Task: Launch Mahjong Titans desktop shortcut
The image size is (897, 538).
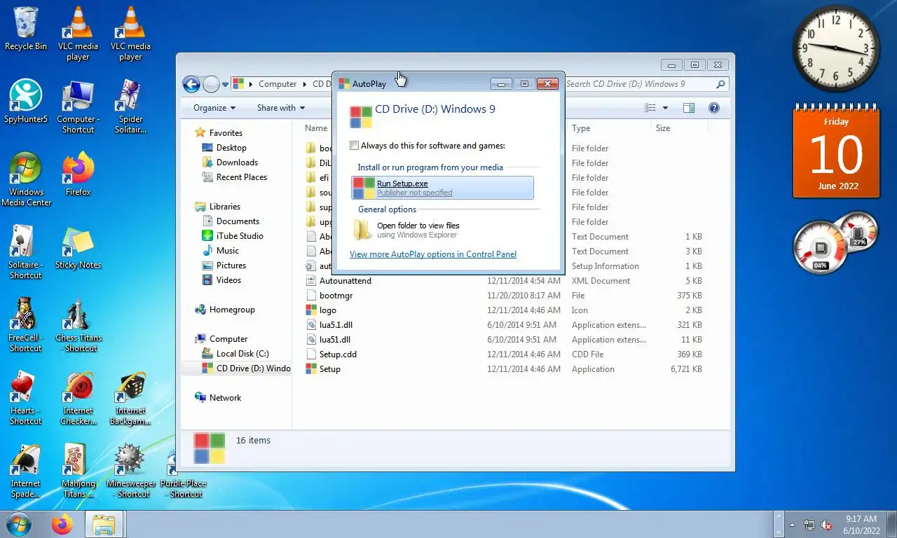Action: tap(78, 471)
